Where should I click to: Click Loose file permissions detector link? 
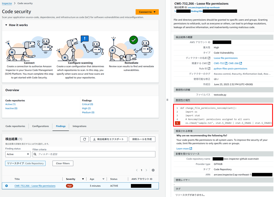pos(226,58)
